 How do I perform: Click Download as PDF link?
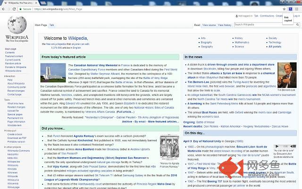tap(17, 138)
